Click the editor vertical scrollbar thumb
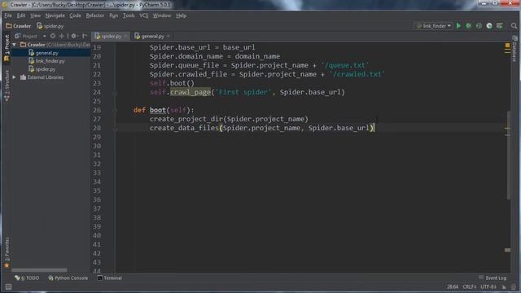Image resolution: width=521 pixels, height=293 pixels. pos(509,155)
